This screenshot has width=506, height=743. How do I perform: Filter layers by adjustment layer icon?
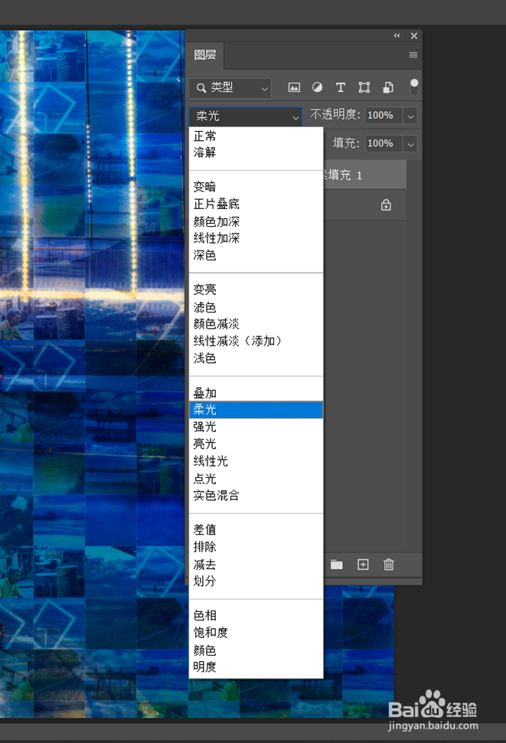317,87
